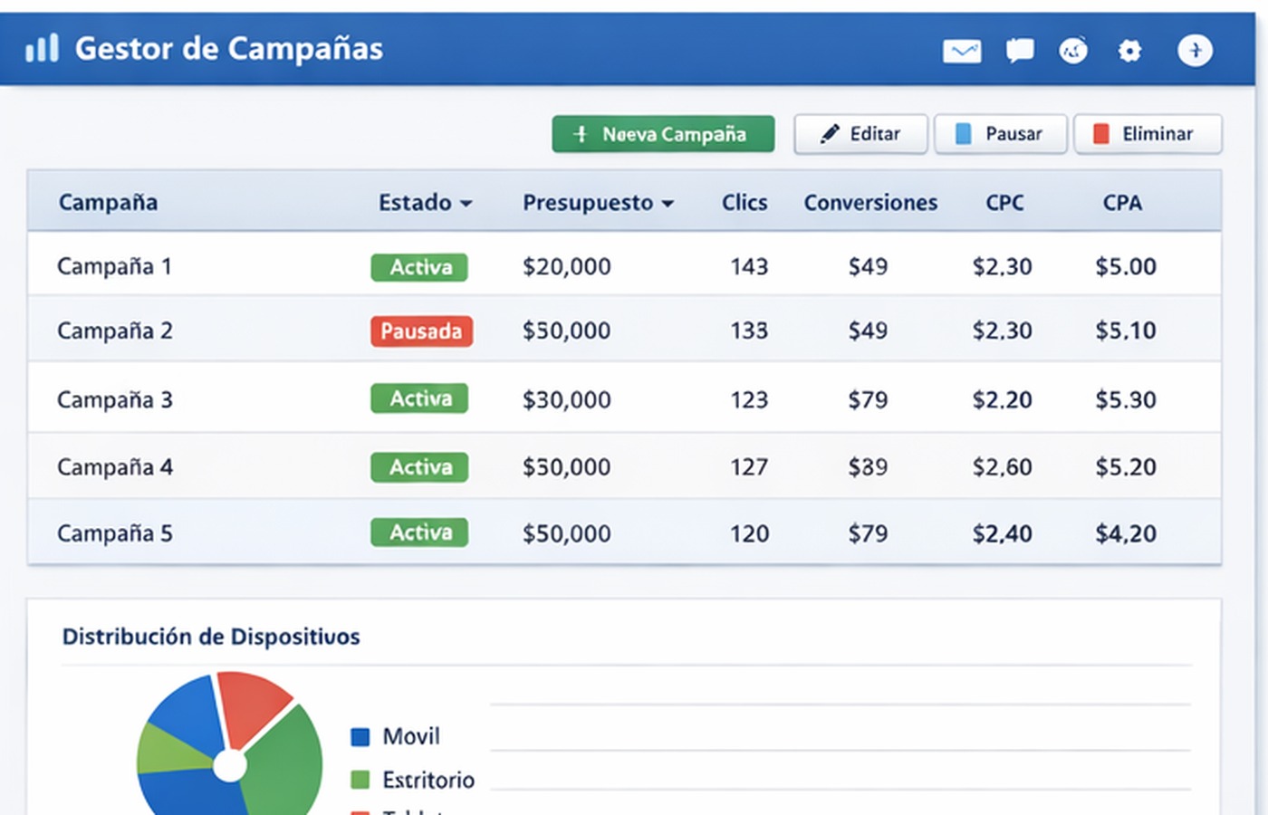Click the green Escritorio legend swatch

click(x=360, y=780)
